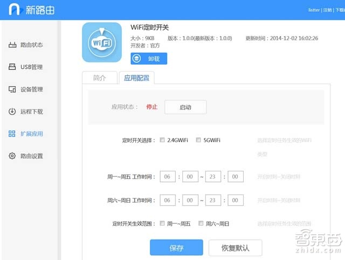
Task: Click the 路由设置 gear icon in the sidebar
Action: coord(12,156)
